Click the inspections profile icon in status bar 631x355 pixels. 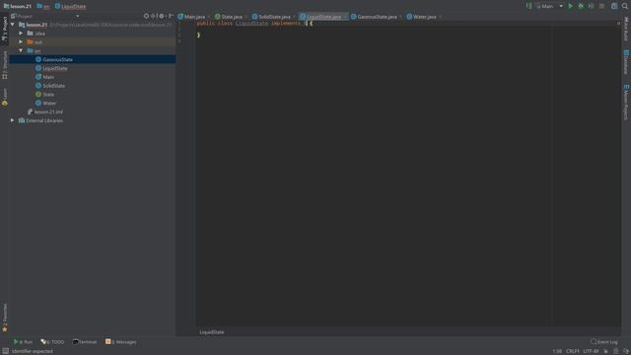615,351
